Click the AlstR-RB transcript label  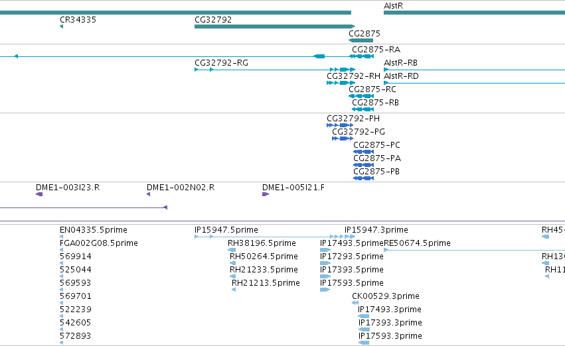tap(400, 63)
